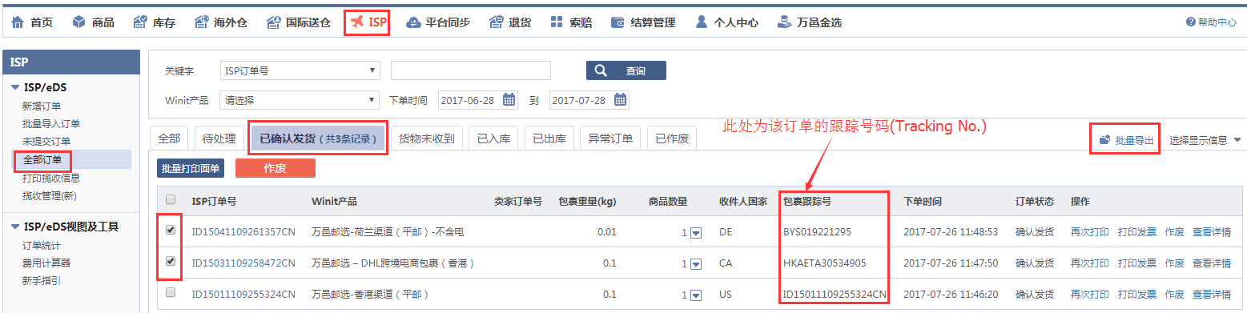
Task: Open 费用计算器 in sidebar
Action: (x=46, y=263)
